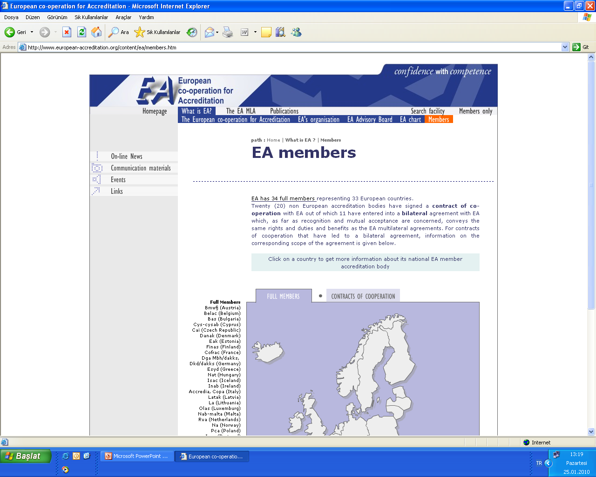Viewport: 596px width, 477px height.
Task: Launch Internet Explorer from quick launch
Action: (66, 456)
